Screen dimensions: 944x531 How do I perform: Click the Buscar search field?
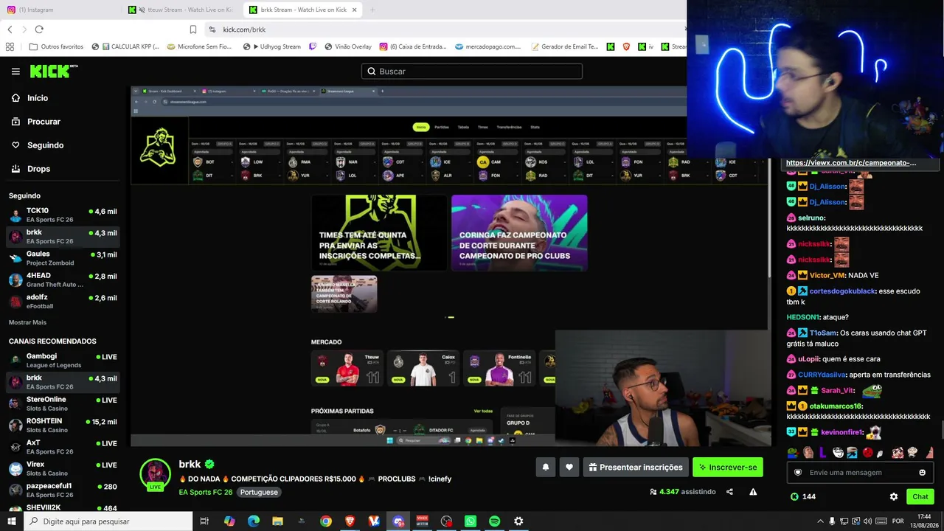(472, 72)
